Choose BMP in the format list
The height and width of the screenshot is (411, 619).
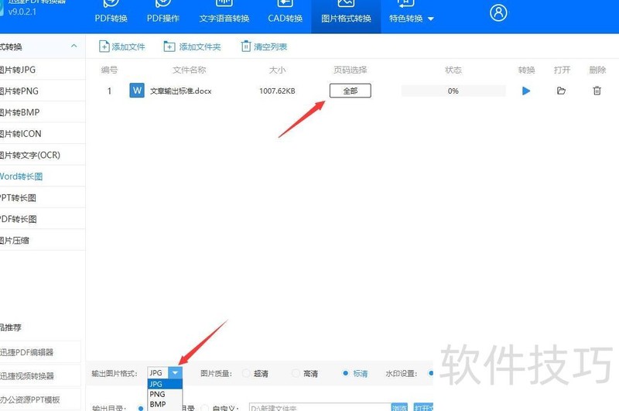165,404
